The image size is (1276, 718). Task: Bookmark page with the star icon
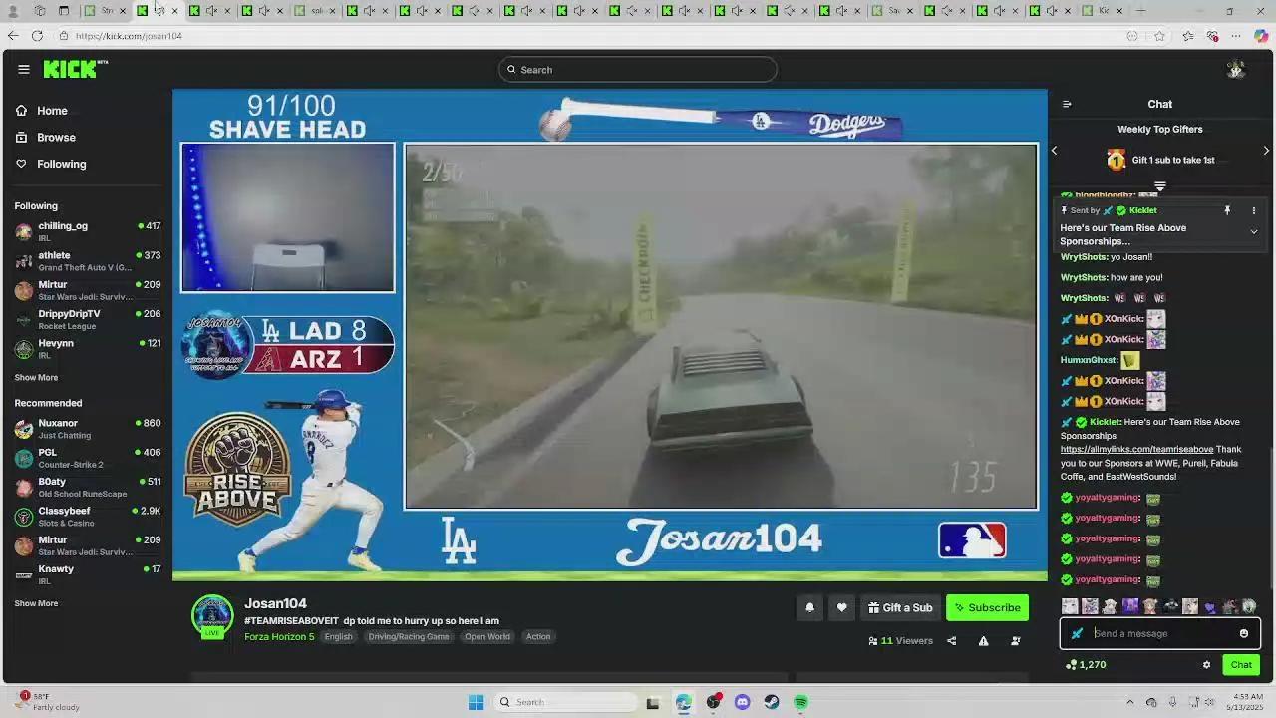click(1159, 36)
